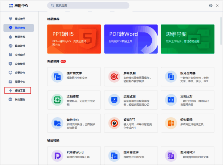Select the 文档比对 document compare icon
Screen dimensions: 223x165
point(171,100)
